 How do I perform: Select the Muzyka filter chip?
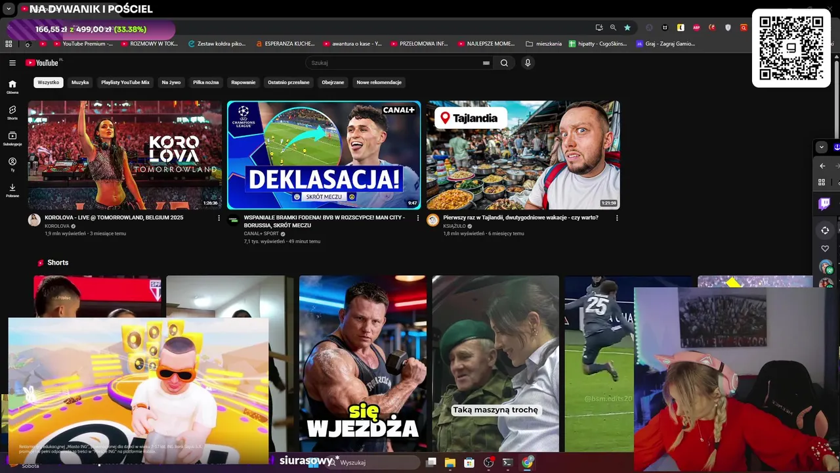80,83
